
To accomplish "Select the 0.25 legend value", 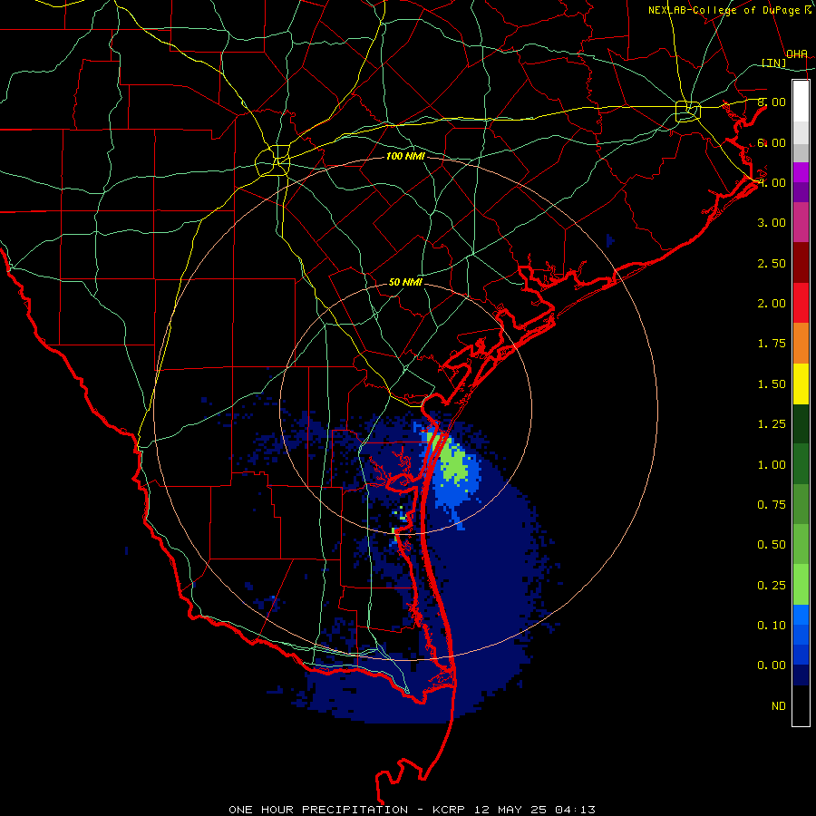I will coord(772,586).
